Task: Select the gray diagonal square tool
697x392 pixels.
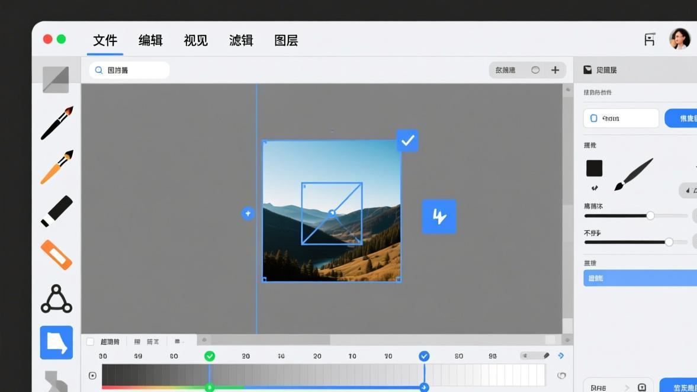Action: click(x=56, y=79)
